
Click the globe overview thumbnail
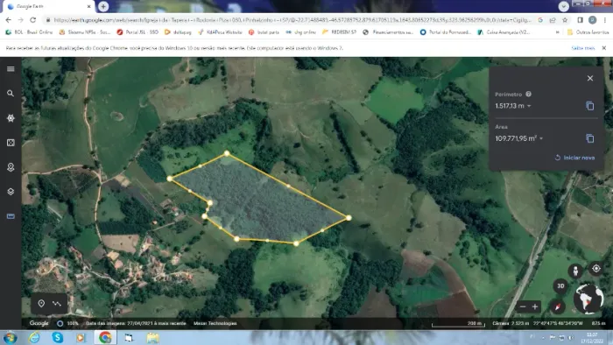click(588, 299)
